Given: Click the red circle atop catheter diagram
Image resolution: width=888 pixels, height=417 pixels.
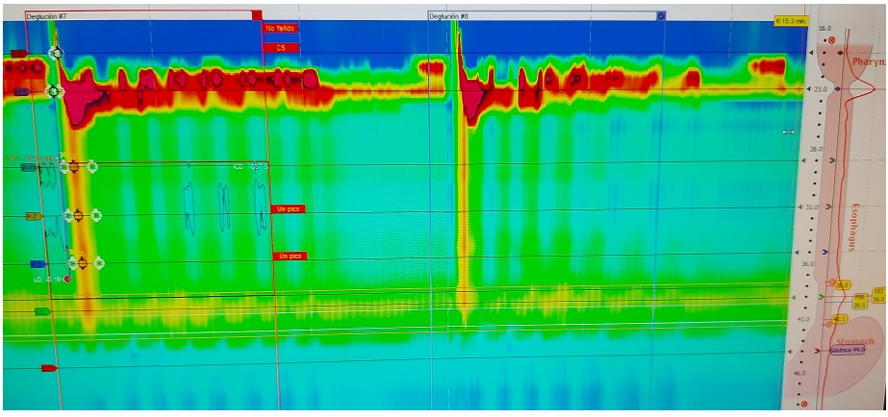Looking at the screenshot, I should 831,40.
